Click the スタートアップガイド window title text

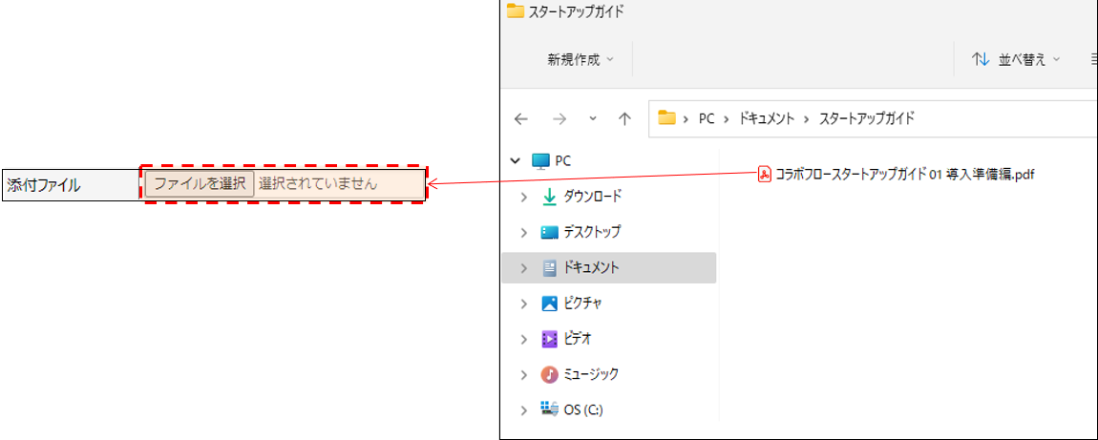(577, 11)
